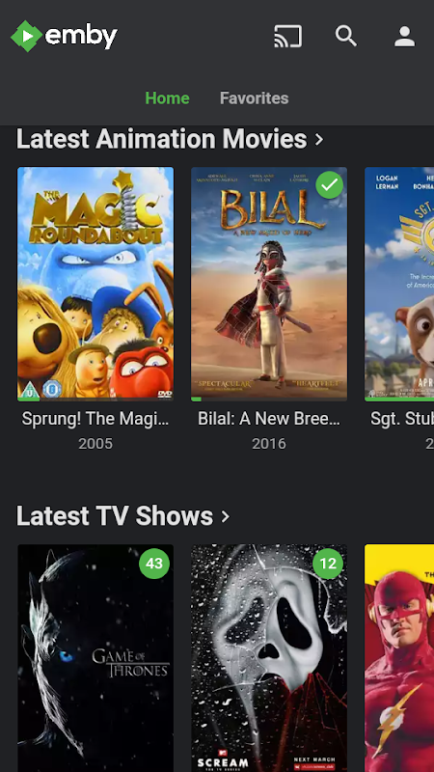The height and width of the screenshot is (772, 434).
Task: Open the Scream TV series poster
Action: coord(269,658)
